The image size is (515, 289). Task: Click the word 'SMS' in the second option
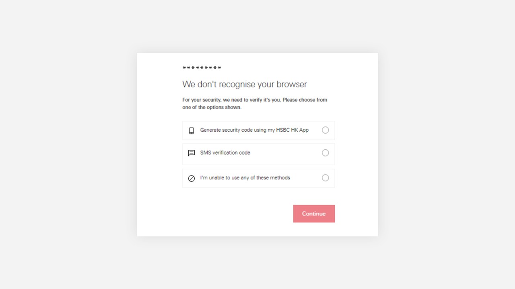206,153
